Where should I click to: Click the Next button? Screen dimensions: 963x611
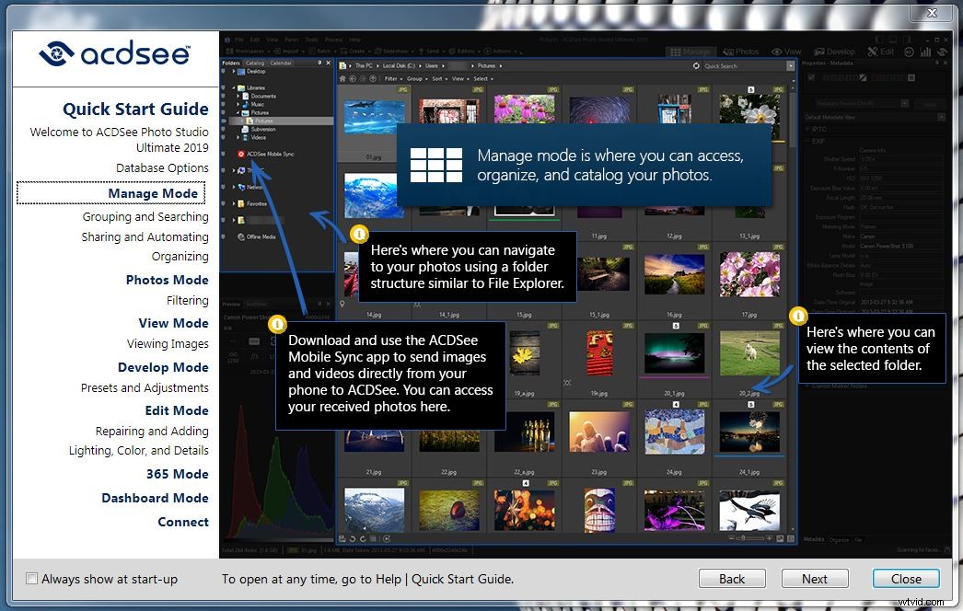815,579
